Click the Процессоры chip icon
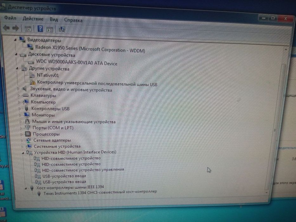296x222 pixels. click(28, 134)
